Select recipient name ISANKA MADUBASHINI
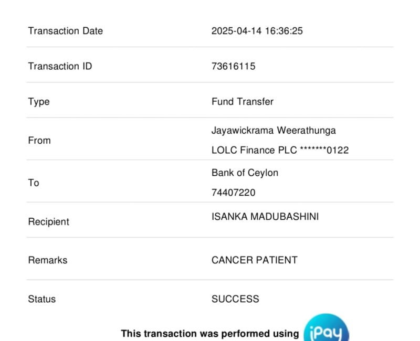Screen dimensions: 420x341 [x=265, y=217]
